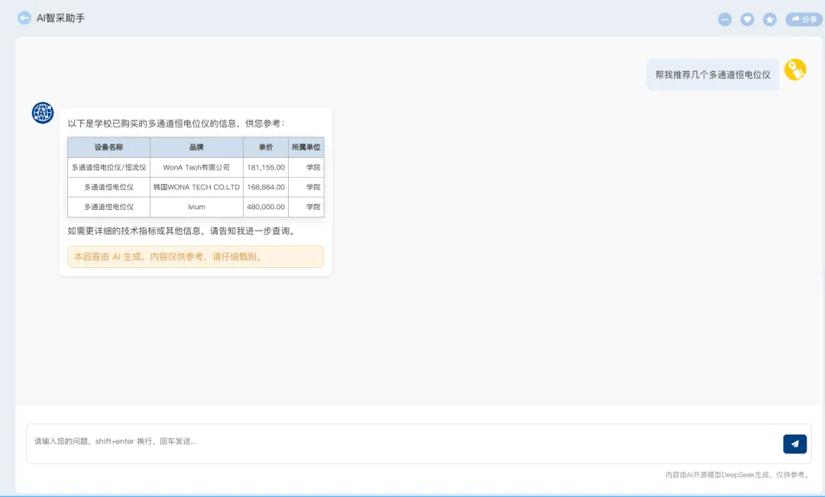Click the 品牌 column header

click(x=196, y=147)
